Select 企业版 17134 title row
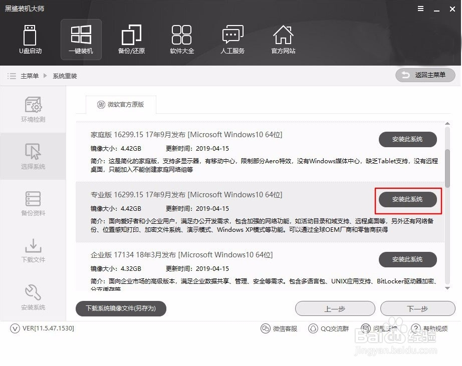 (x=181, y=255)
